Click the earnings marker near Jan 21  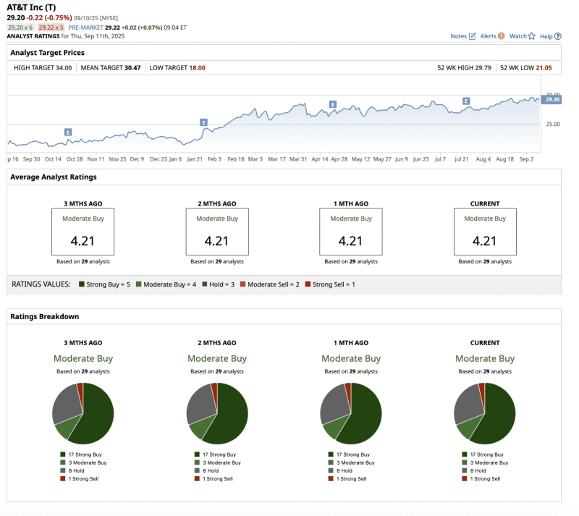204,123
